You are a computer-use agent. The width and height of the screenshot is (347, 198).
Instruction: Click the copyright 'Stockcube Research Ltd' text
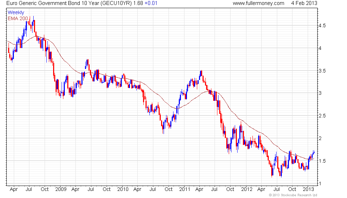point(299,195)
